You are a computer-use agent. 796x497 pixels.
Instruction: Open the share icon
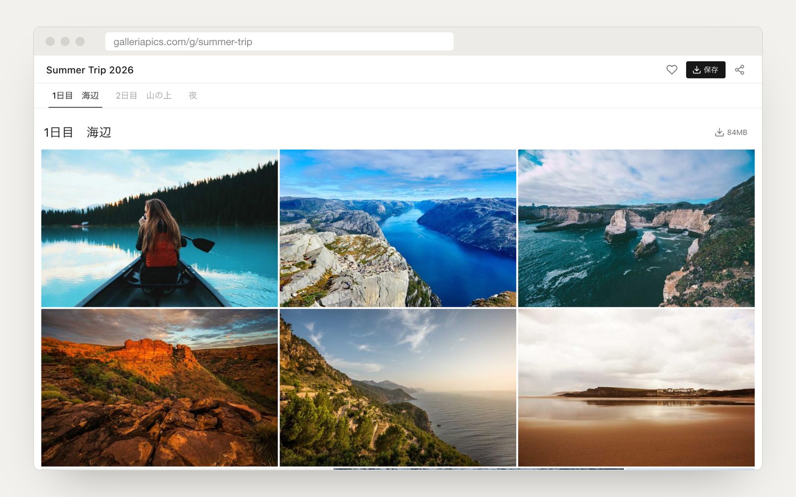740,70
